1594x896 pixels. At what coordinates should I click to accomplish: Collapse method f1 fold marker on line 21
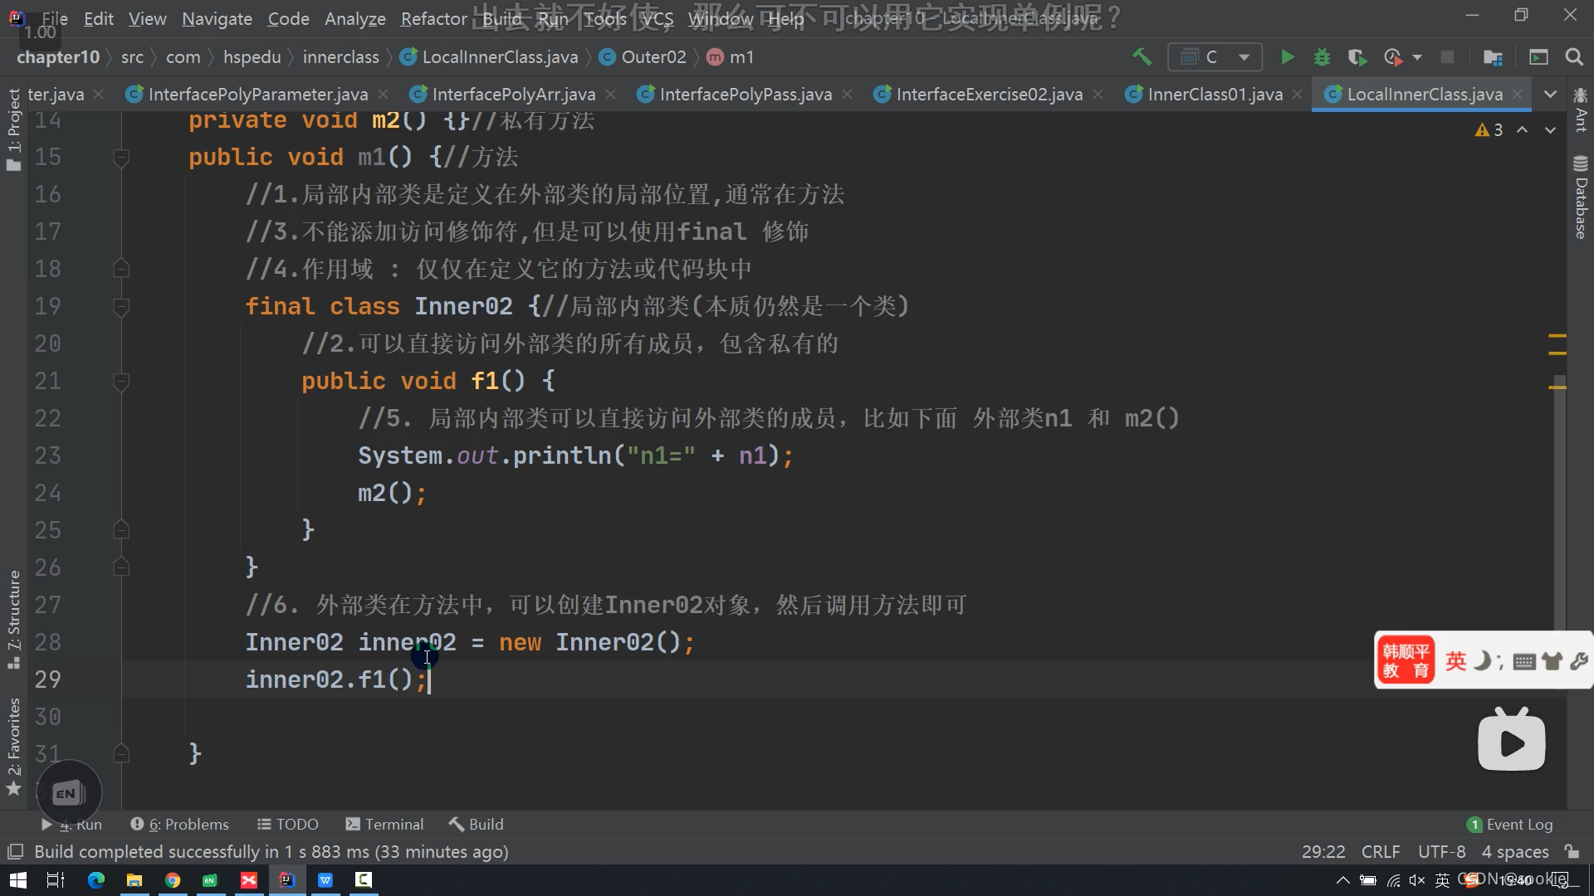coord(121,382)
